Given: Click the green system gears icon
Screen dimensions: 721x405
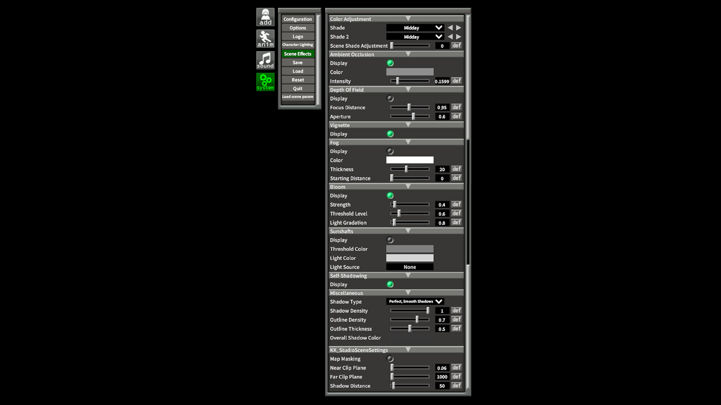Looking at the screenshot, I should click(265, 82).
